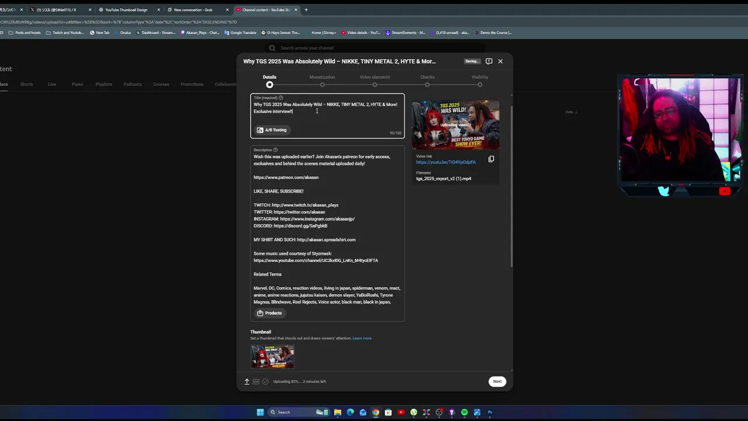This screenshot has height=421, width=748.
Task: Click the video preview showing Uploading video
Action: click(455, 125)
